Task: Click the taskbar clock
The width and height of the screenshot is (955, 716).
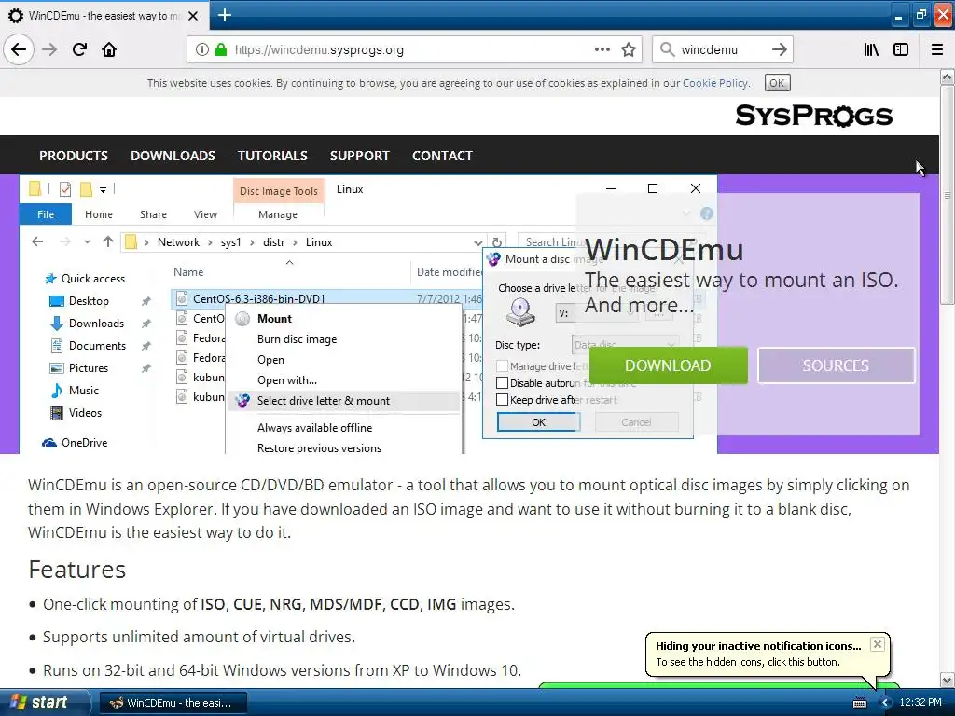Action: (x=920, y=703)
